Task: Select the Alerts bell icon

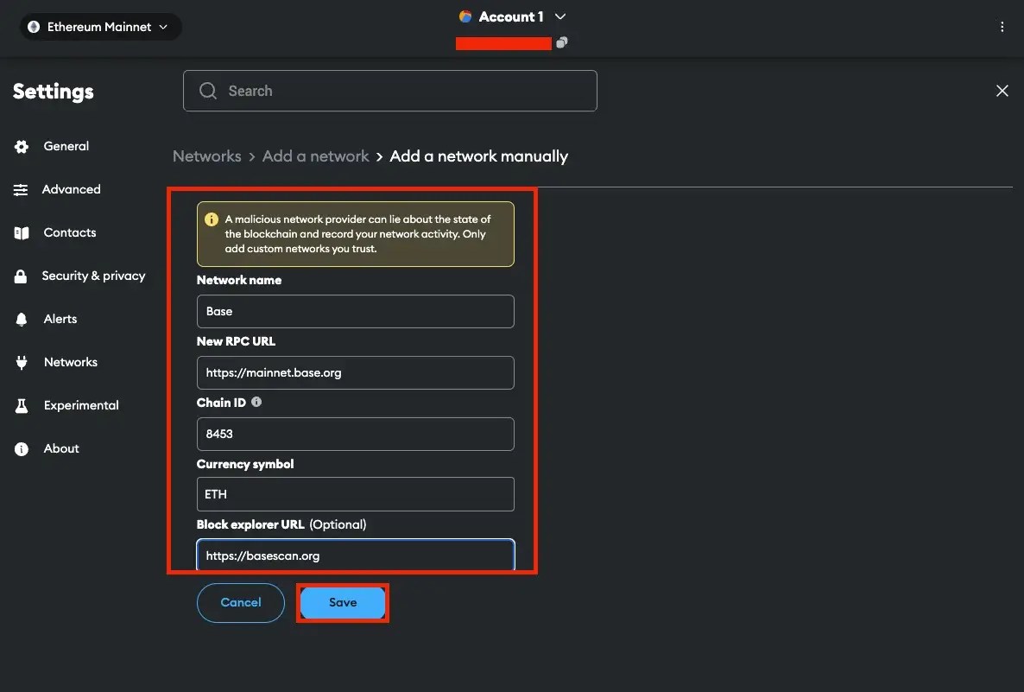Action: (x=22, y=319)
